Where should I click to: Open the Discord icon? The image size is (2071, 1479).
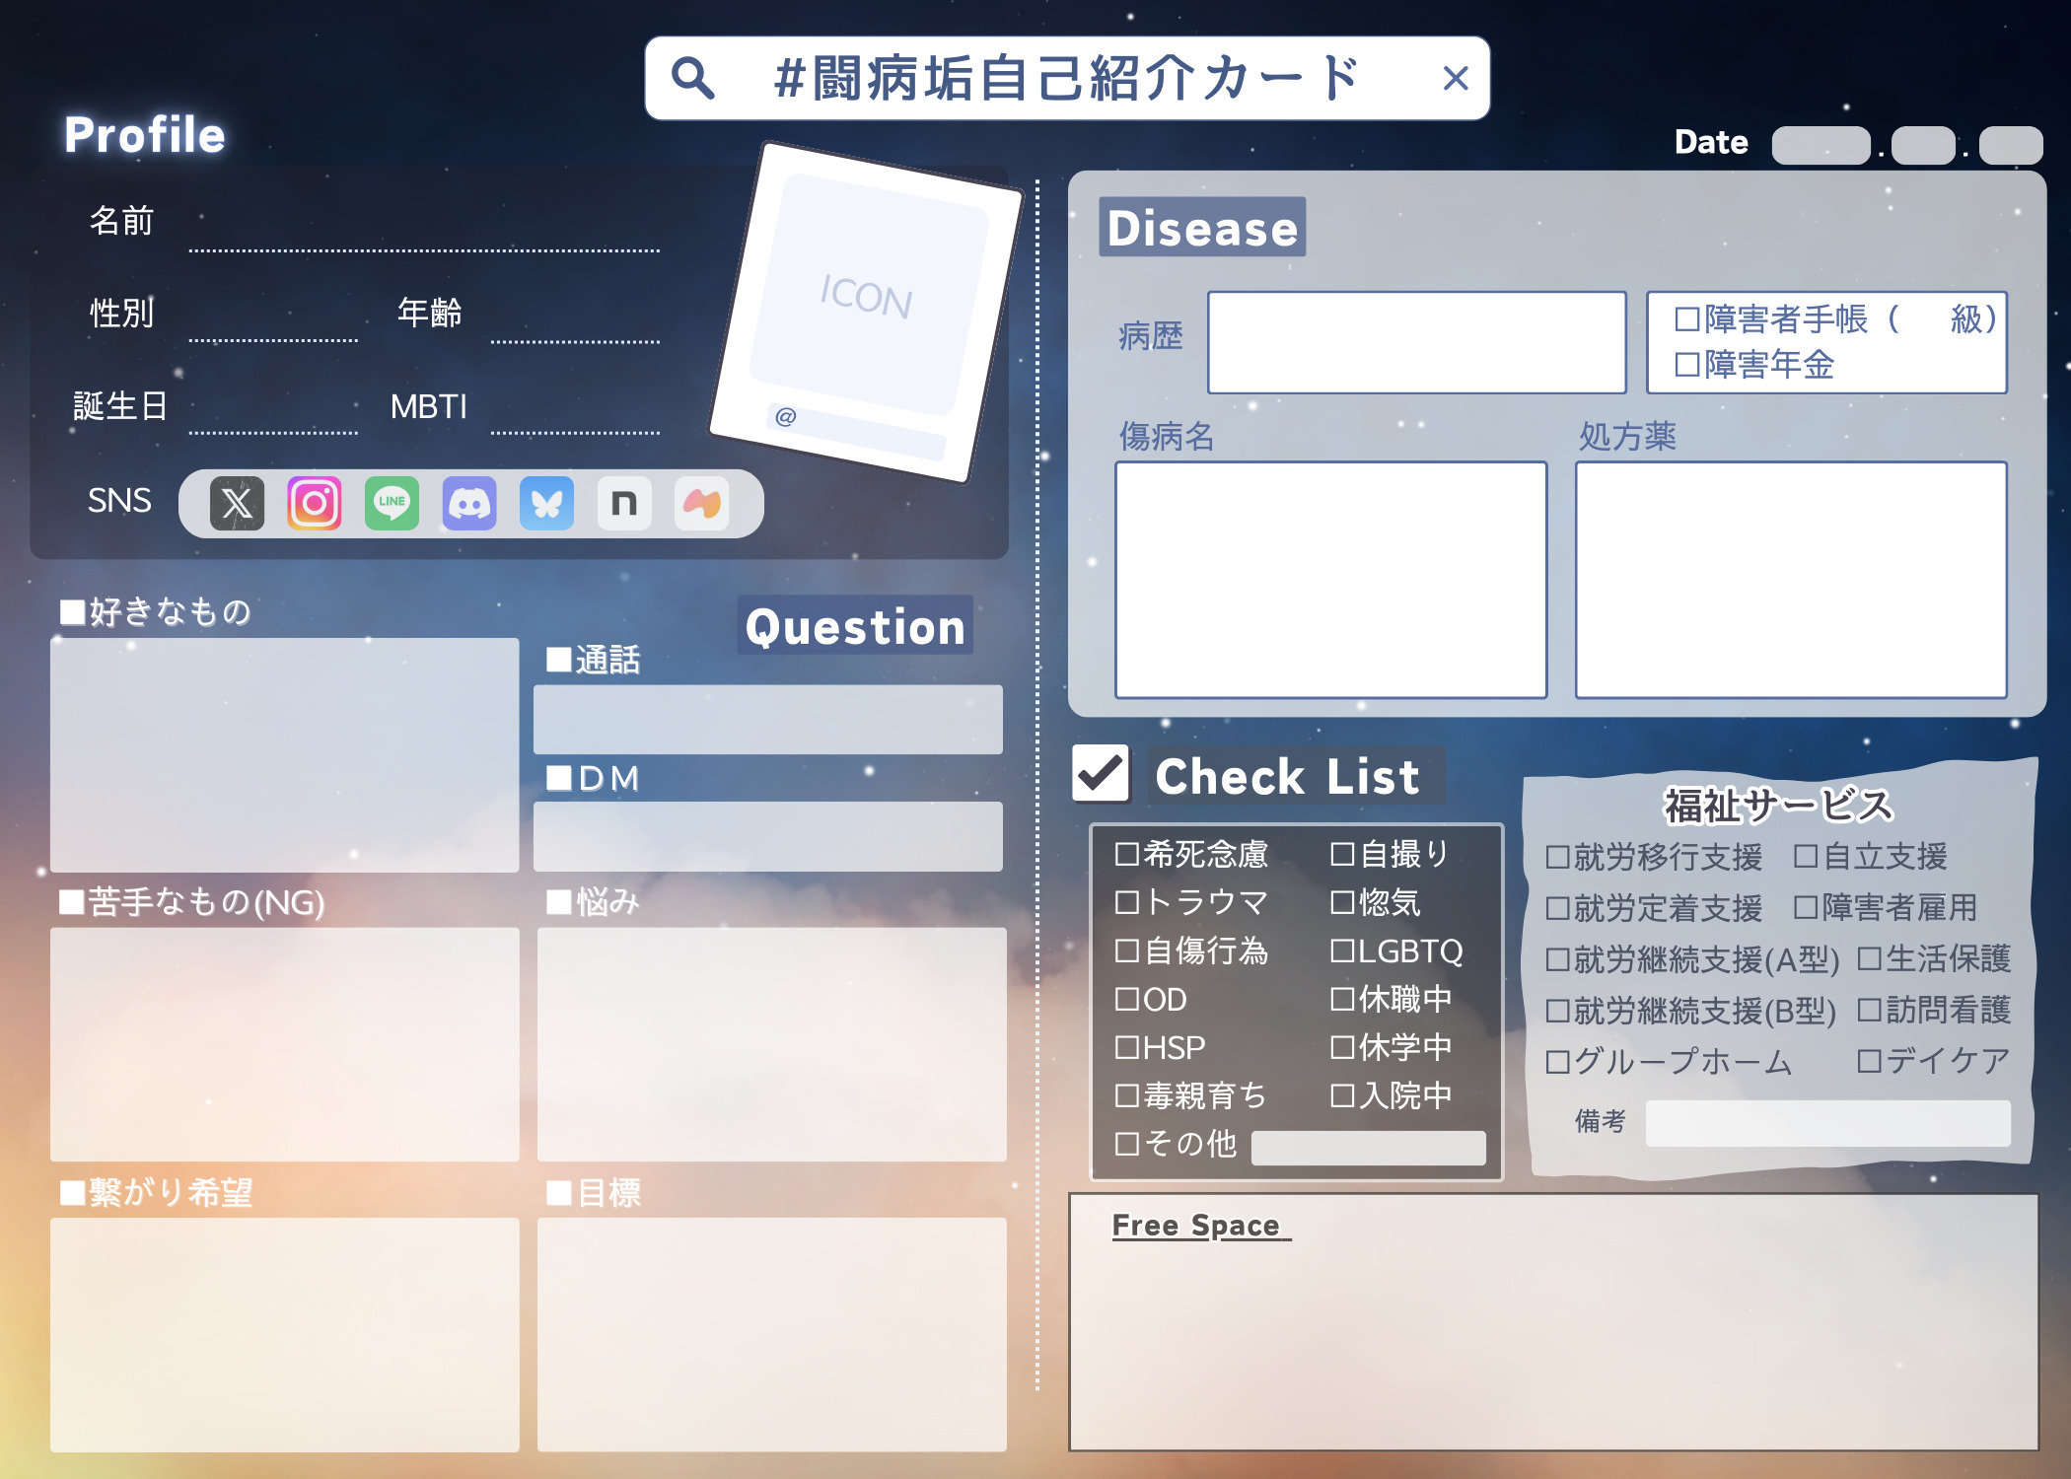click(x=469, y=504)
